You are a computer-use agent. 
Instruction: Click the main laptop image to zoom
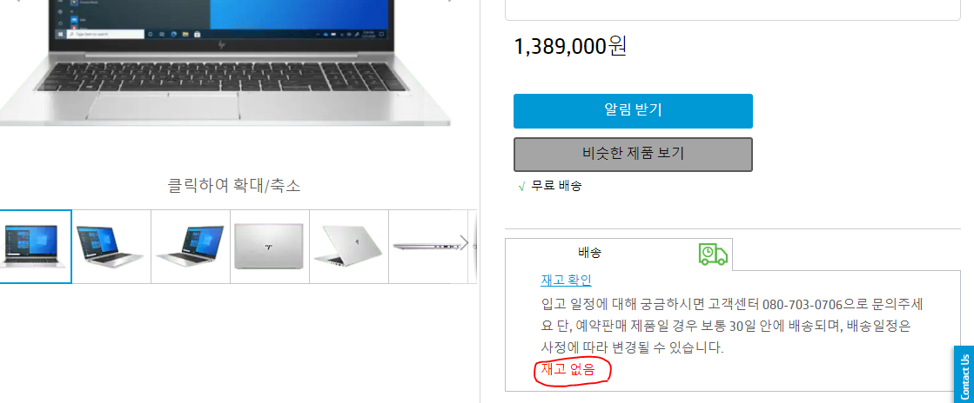click(x=224, y=62)
